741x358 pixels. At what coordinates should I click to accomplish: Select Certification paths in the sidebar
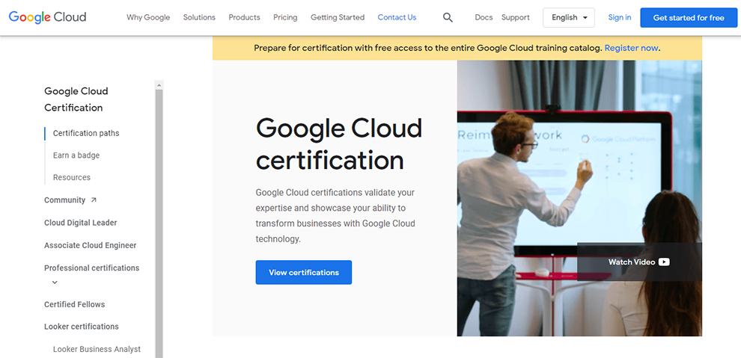tap(86, 133)
